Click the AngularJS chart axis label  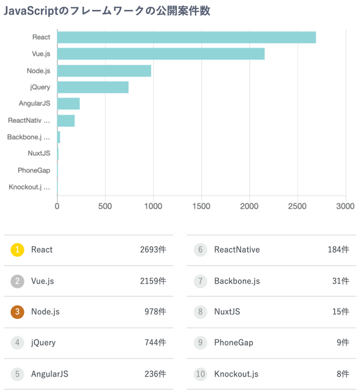[34, 104]
